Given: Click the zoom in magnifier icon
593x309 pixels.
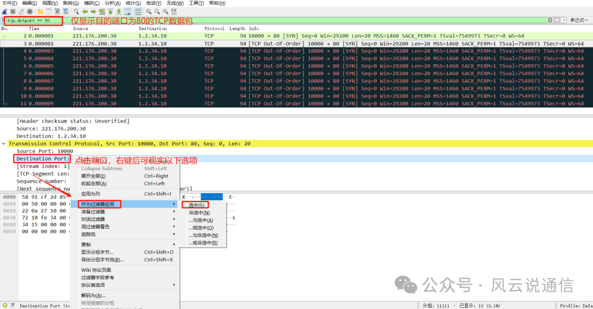Looking at the screenshot, I should [149, 12].
